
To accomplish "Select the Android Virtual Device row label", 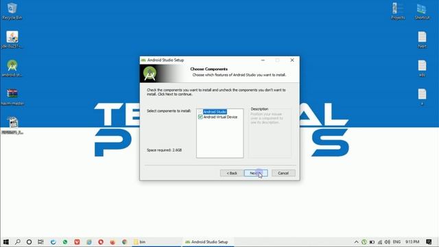I will (220, 117).
